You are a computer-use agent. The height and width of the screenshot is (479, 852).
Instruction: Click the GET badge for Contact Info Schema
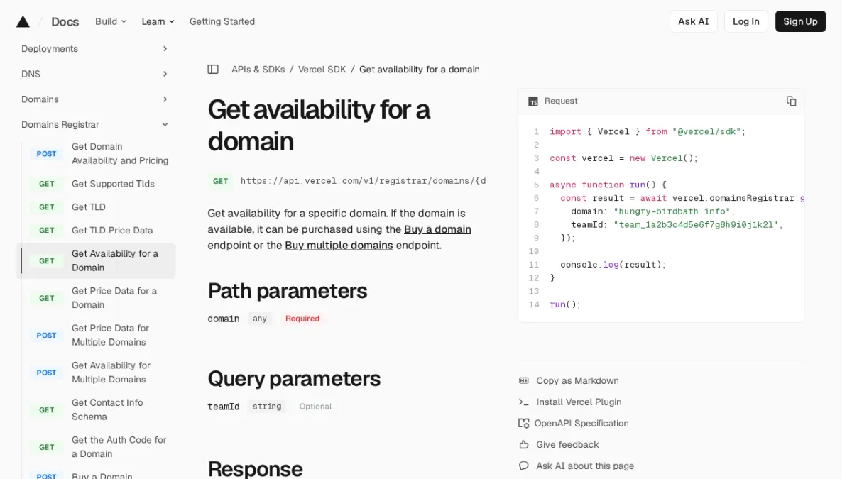[47, 410]
